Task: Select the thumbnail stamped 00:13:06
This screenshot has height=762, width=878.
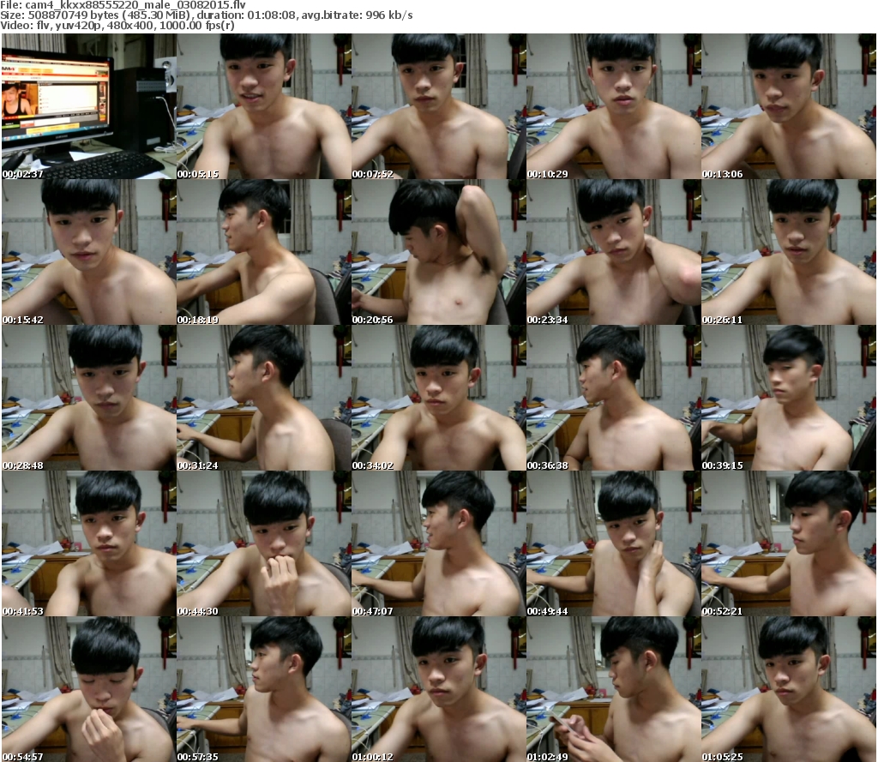Action: click(x=789, y=106)
